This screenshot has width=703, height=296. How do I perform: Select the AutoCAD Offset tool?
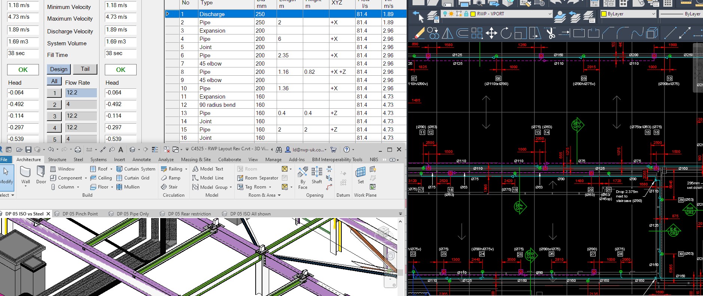(x=462, y=33)
